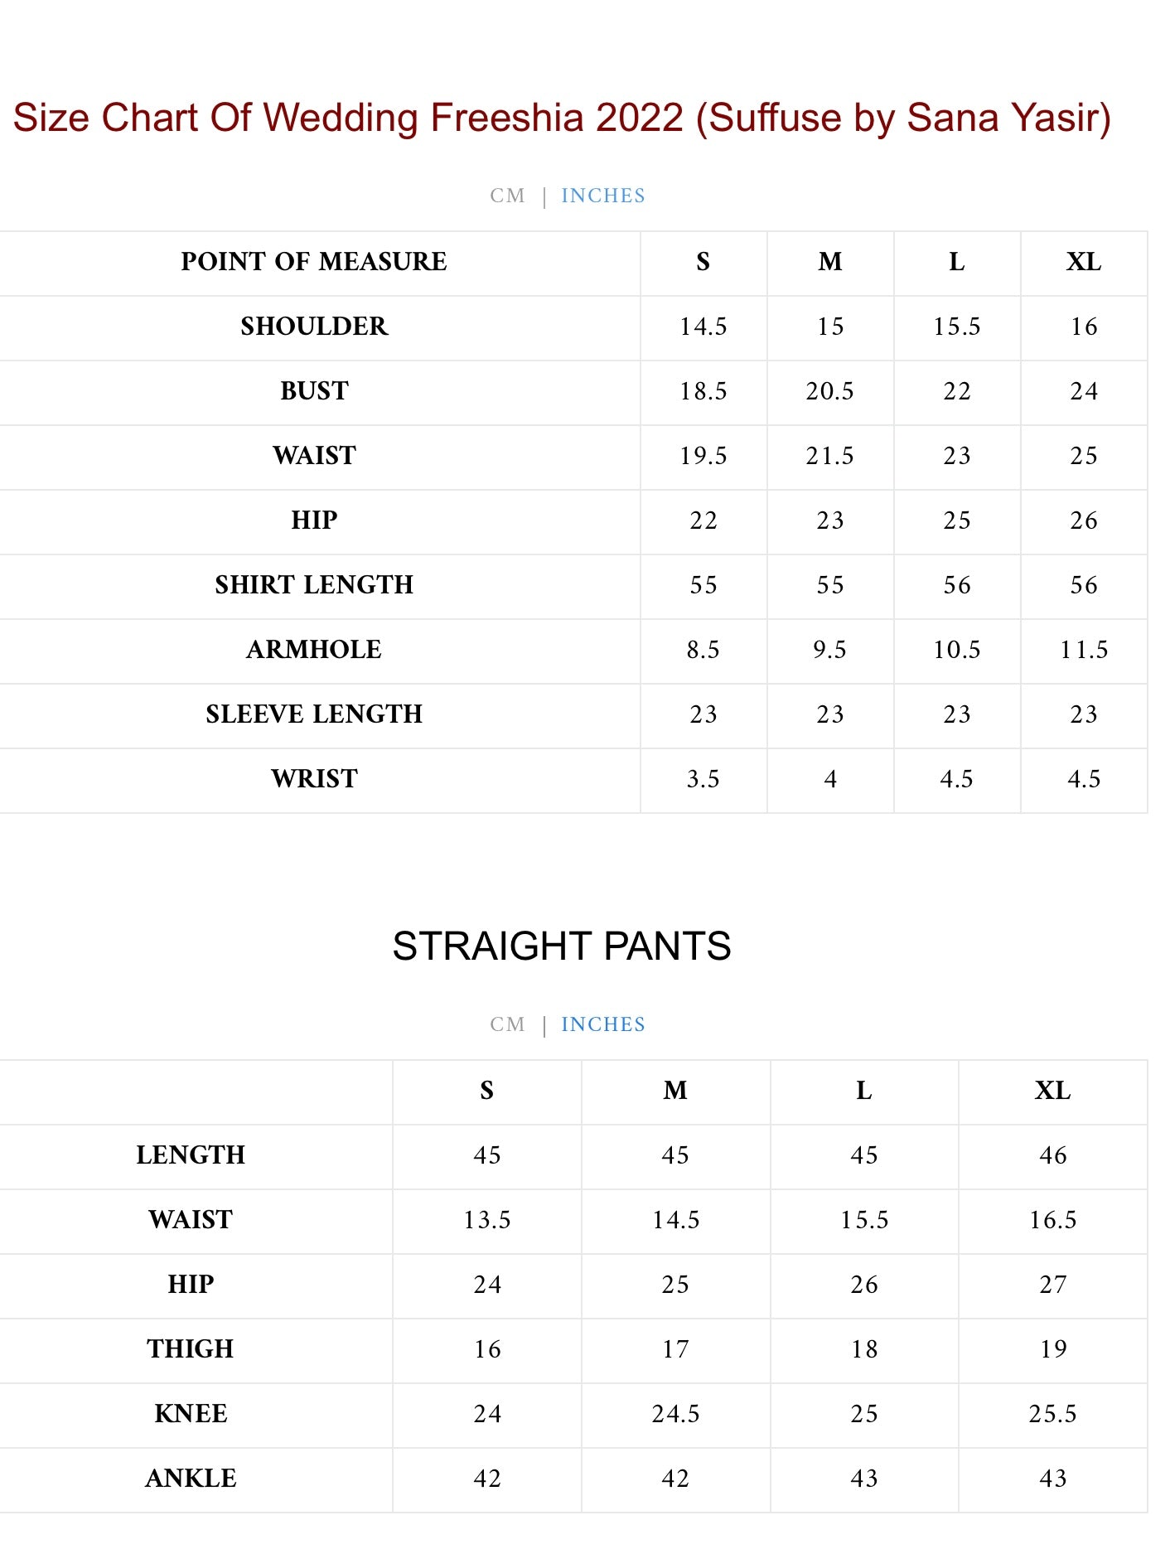Viewport: 1170px width, 1549px height.
Task: Click the THIGH row label in pants table
Action: coord(191,1349)
